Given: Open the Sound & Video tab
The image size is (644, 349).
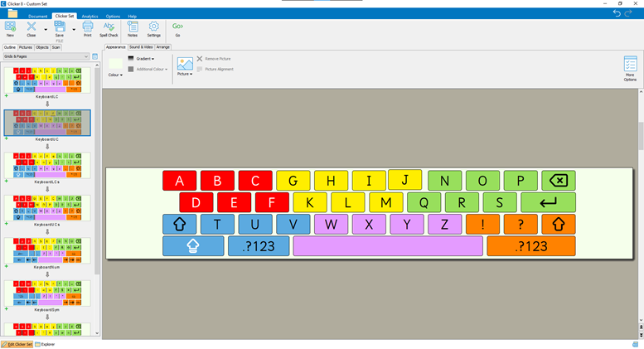Looking at the screenshot, I should [141, 47].
